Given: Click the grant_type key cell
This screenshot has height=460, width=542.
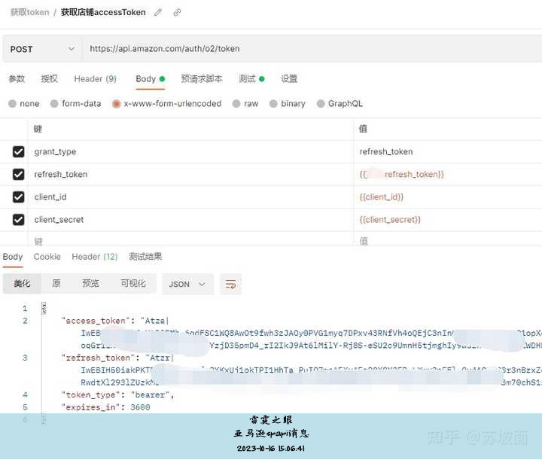Looking at the screenshot, I should tap(190, 152).
